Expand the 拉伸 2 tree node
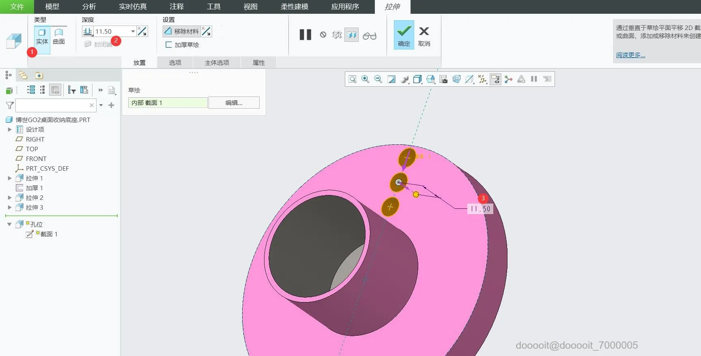The width and height of the screenshot is (701, 356). [10, 198]
